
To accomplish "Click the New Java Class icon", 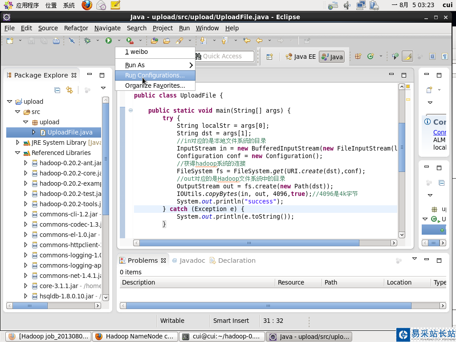I will pos(370,57).
